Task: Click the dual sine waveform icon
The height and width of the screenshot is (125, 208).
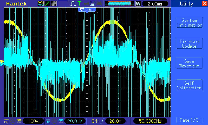Action: click(41, 4)
